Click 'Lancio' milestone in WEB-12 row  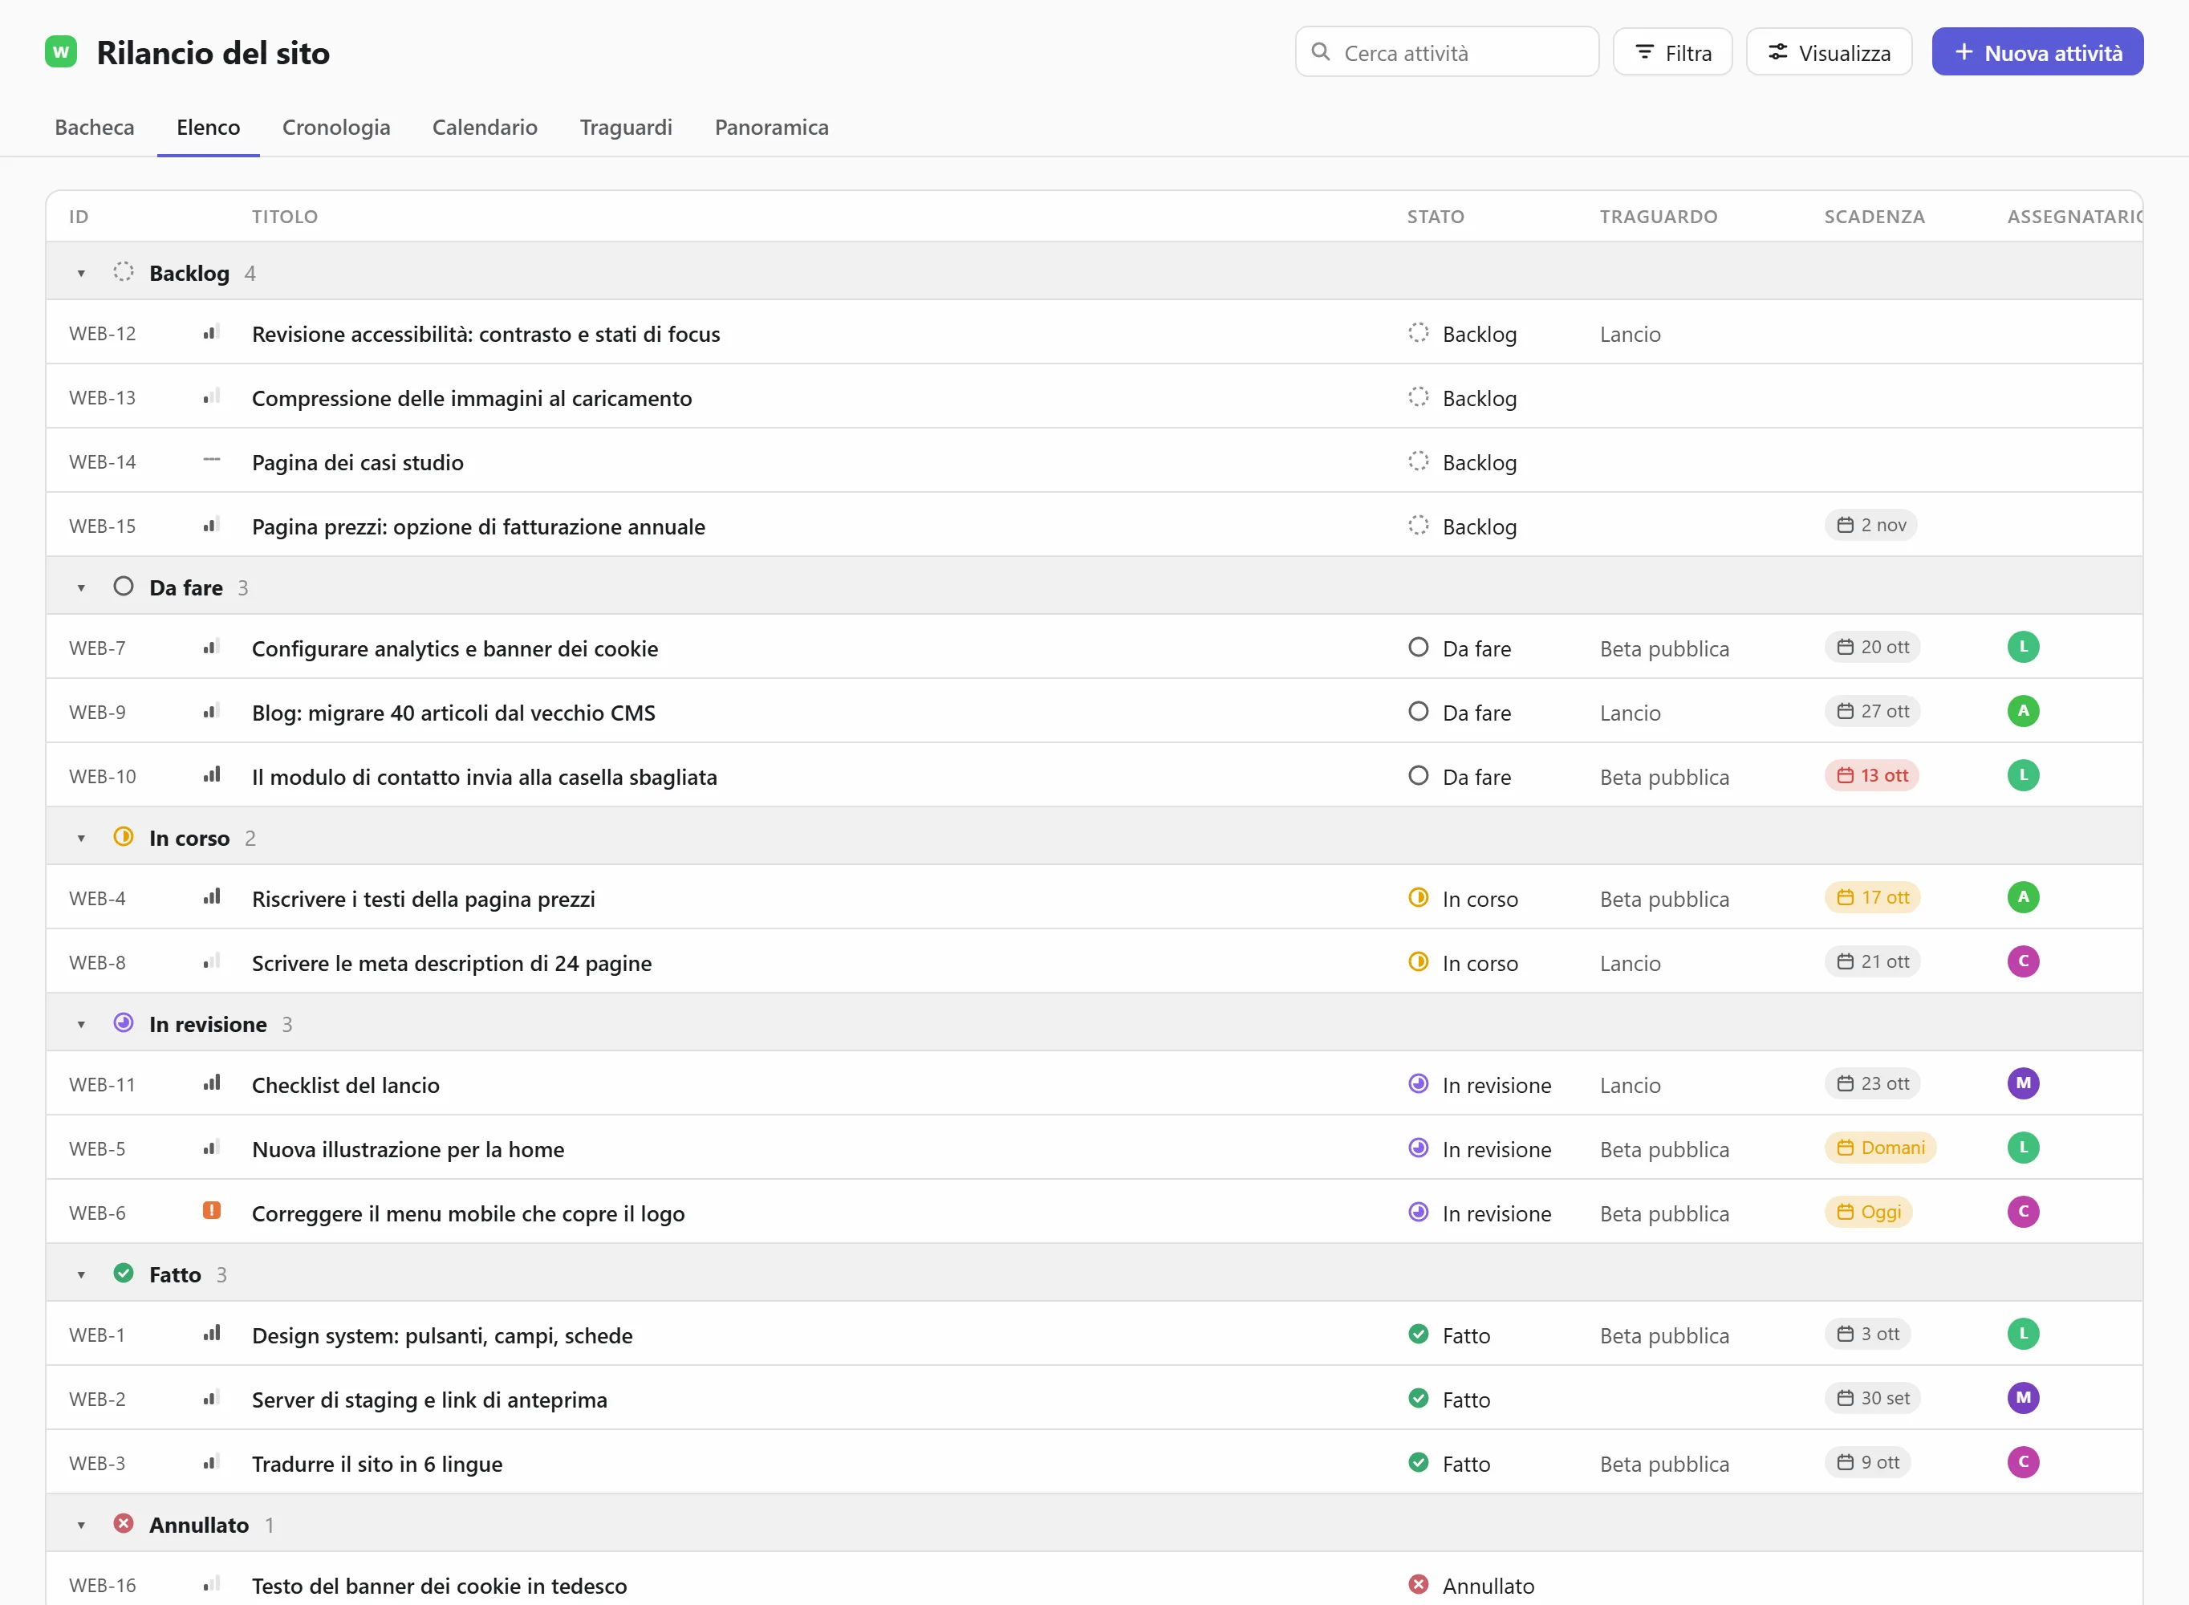[x=1631, y=334]
